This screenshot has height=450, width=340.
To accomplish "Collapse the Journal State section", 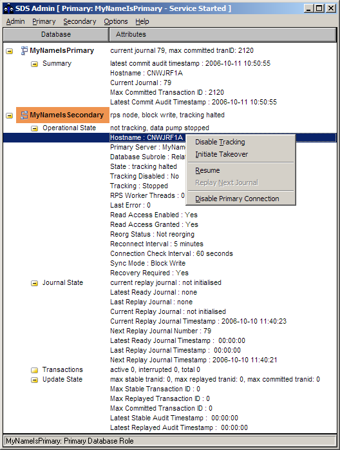I will pyautogui.click(x=34, y=283).
